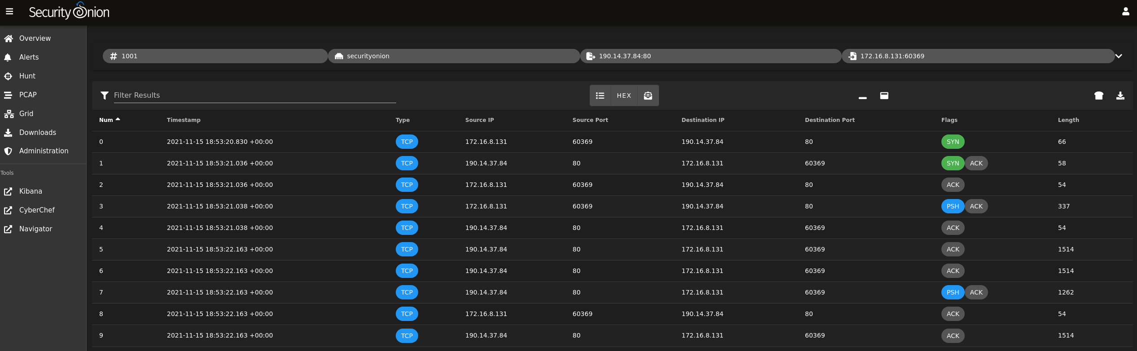The image size is (1137, 351).
Task: Click the PSH flag in packet 3
Action: 953,206
